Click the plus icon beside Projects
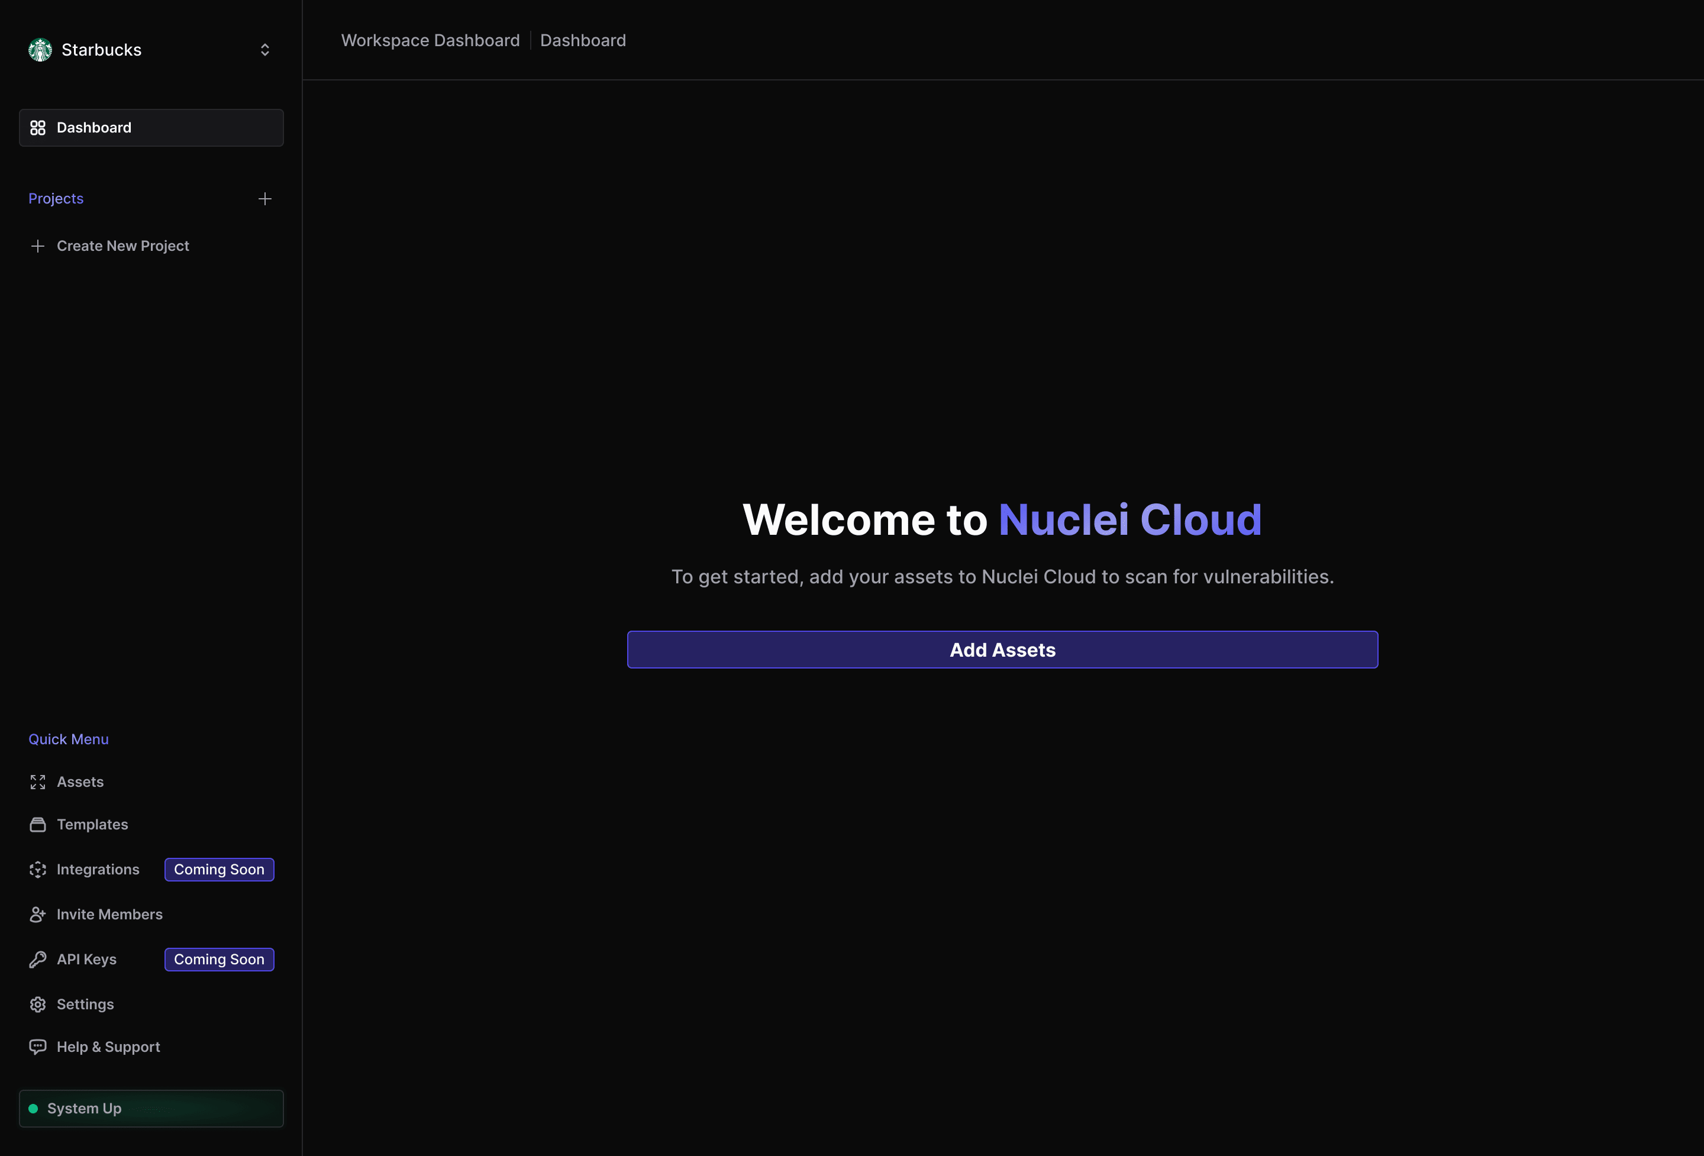 264,199
